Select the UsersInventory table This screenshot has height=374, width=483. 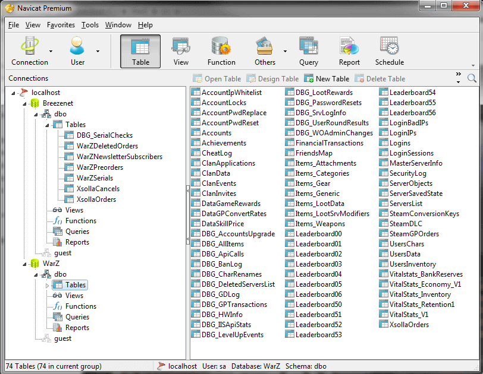[412, 264]
